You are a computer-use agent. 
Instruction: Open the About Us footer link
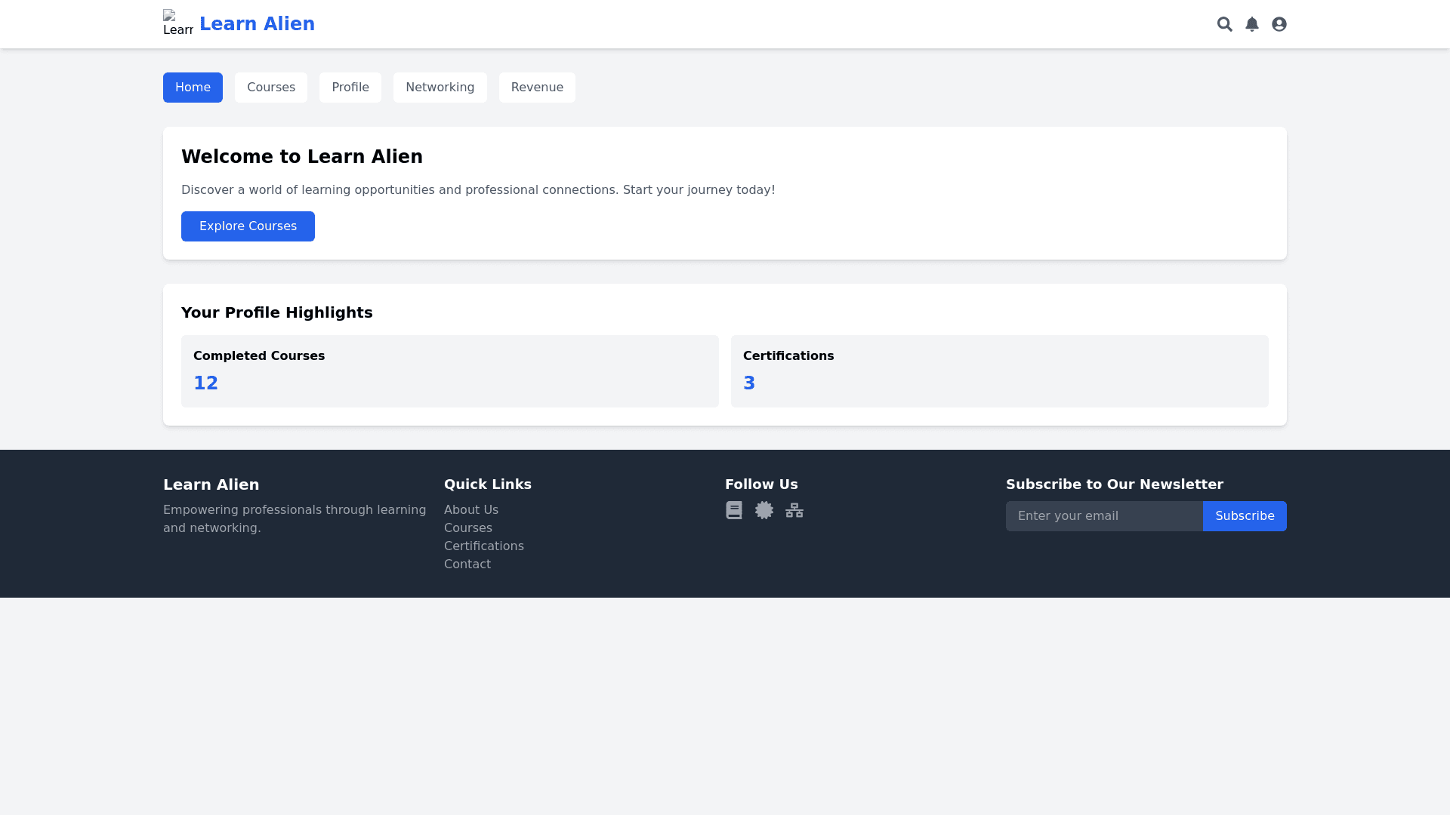pyautogui.click(x=470, y=510)
